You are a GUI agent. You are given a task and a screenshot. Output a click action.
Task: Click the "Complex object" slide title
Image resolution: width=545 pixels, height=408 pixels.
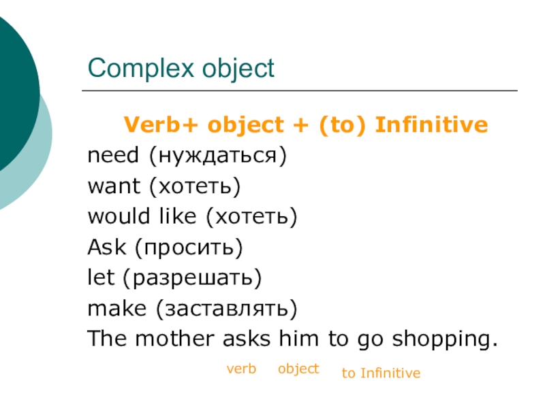pos(181,69)
